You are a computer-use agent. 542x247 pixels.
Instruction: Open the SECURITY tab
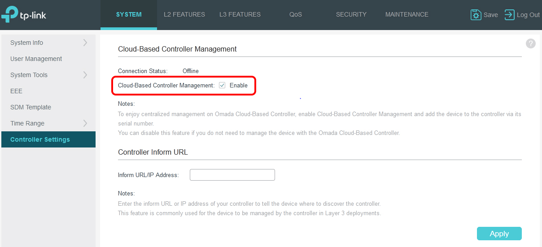point(351,14)
